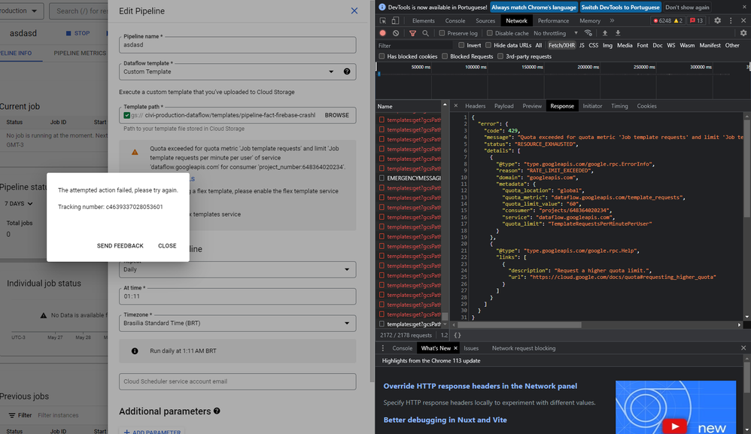The width and height of the screenshot is (751, 434).
Task: Check Has blocked cookies
Action: coord(382,56)
